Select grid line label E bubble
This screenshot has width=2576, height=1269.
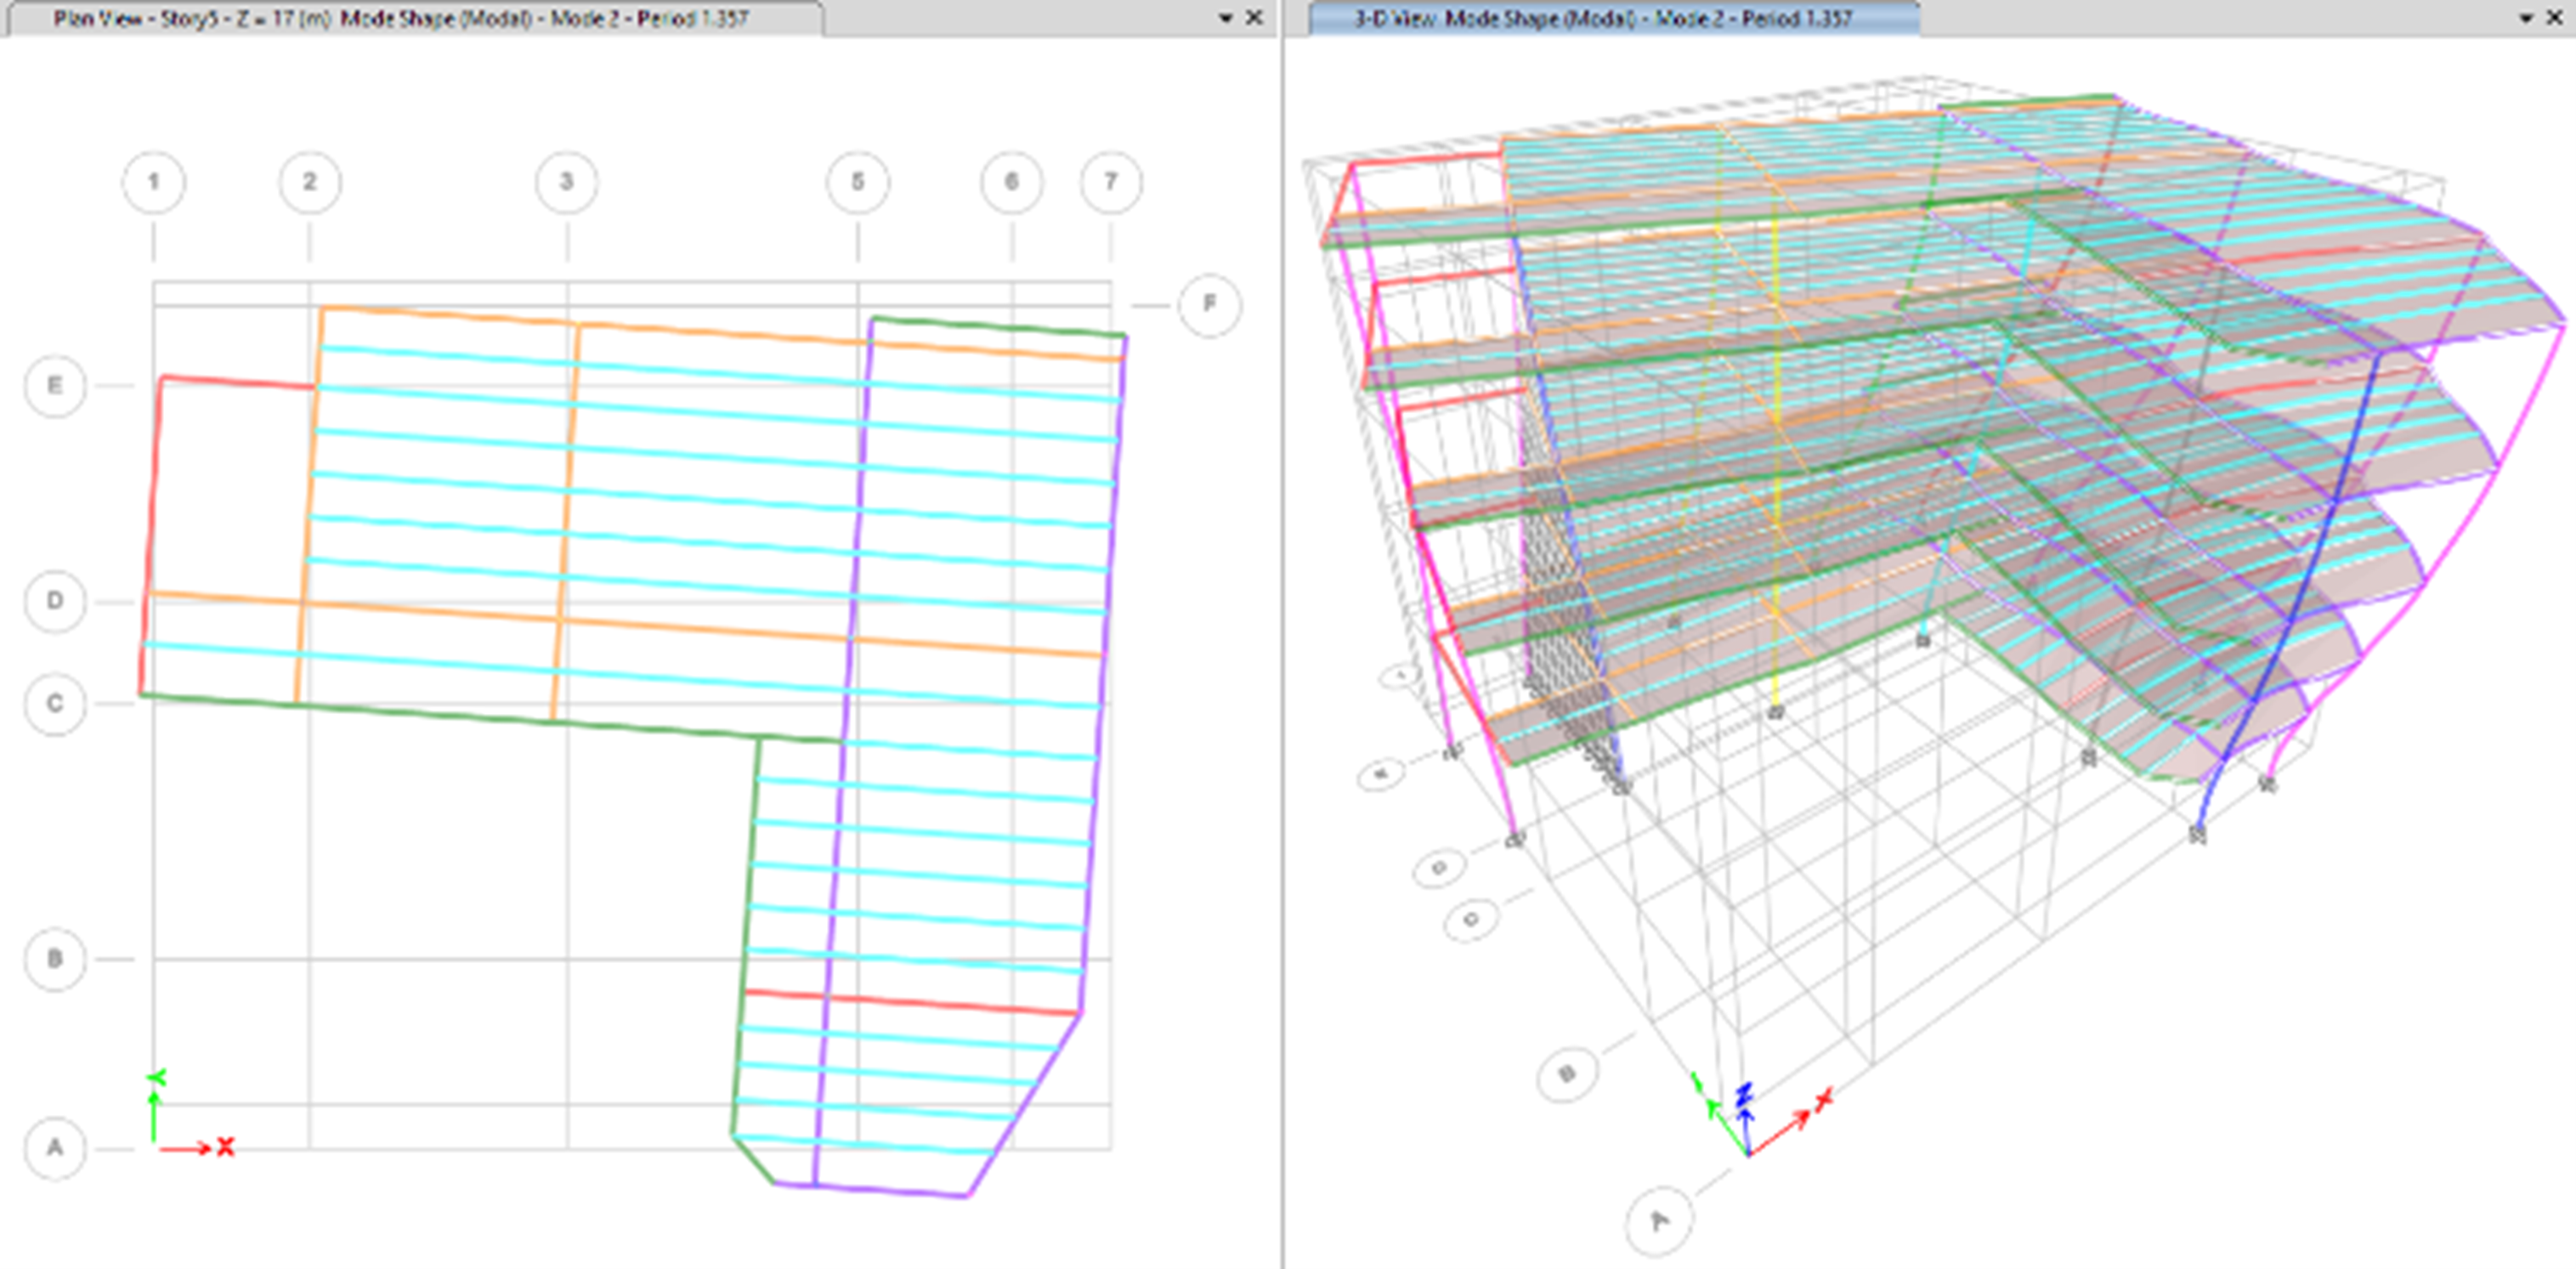coord(55,385)
